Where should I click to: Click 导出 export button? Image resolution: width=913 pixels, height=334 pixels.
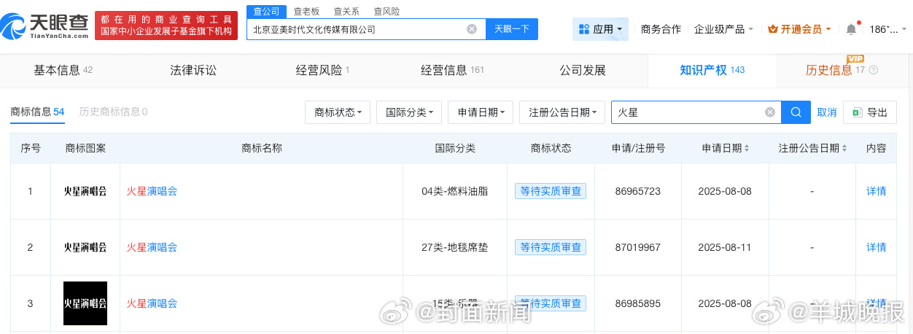870,112
